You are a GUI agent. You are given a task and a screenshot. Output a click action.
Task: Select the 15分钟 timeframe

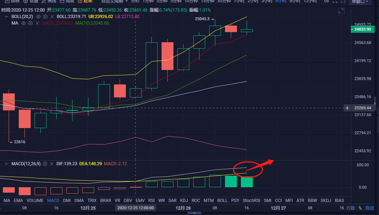tap(208, 1)
